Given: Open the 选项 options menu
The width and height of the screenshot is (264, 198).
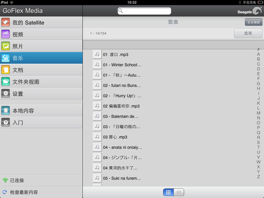Looking at the screenshot, I should pos(248,33).
